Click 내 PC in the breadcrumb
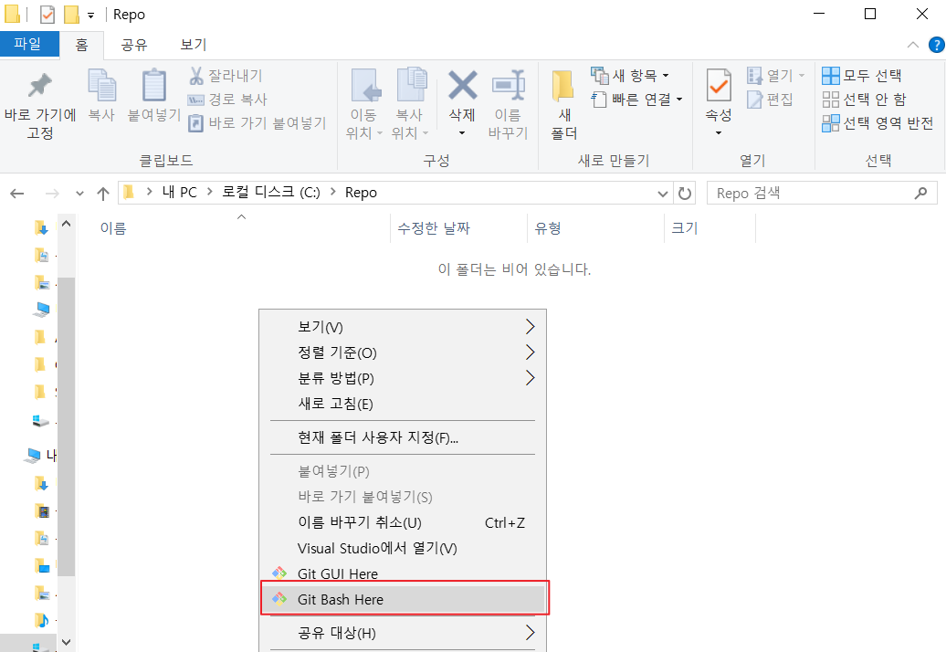This screenshot has width=946, height=652. pos(179,193)
